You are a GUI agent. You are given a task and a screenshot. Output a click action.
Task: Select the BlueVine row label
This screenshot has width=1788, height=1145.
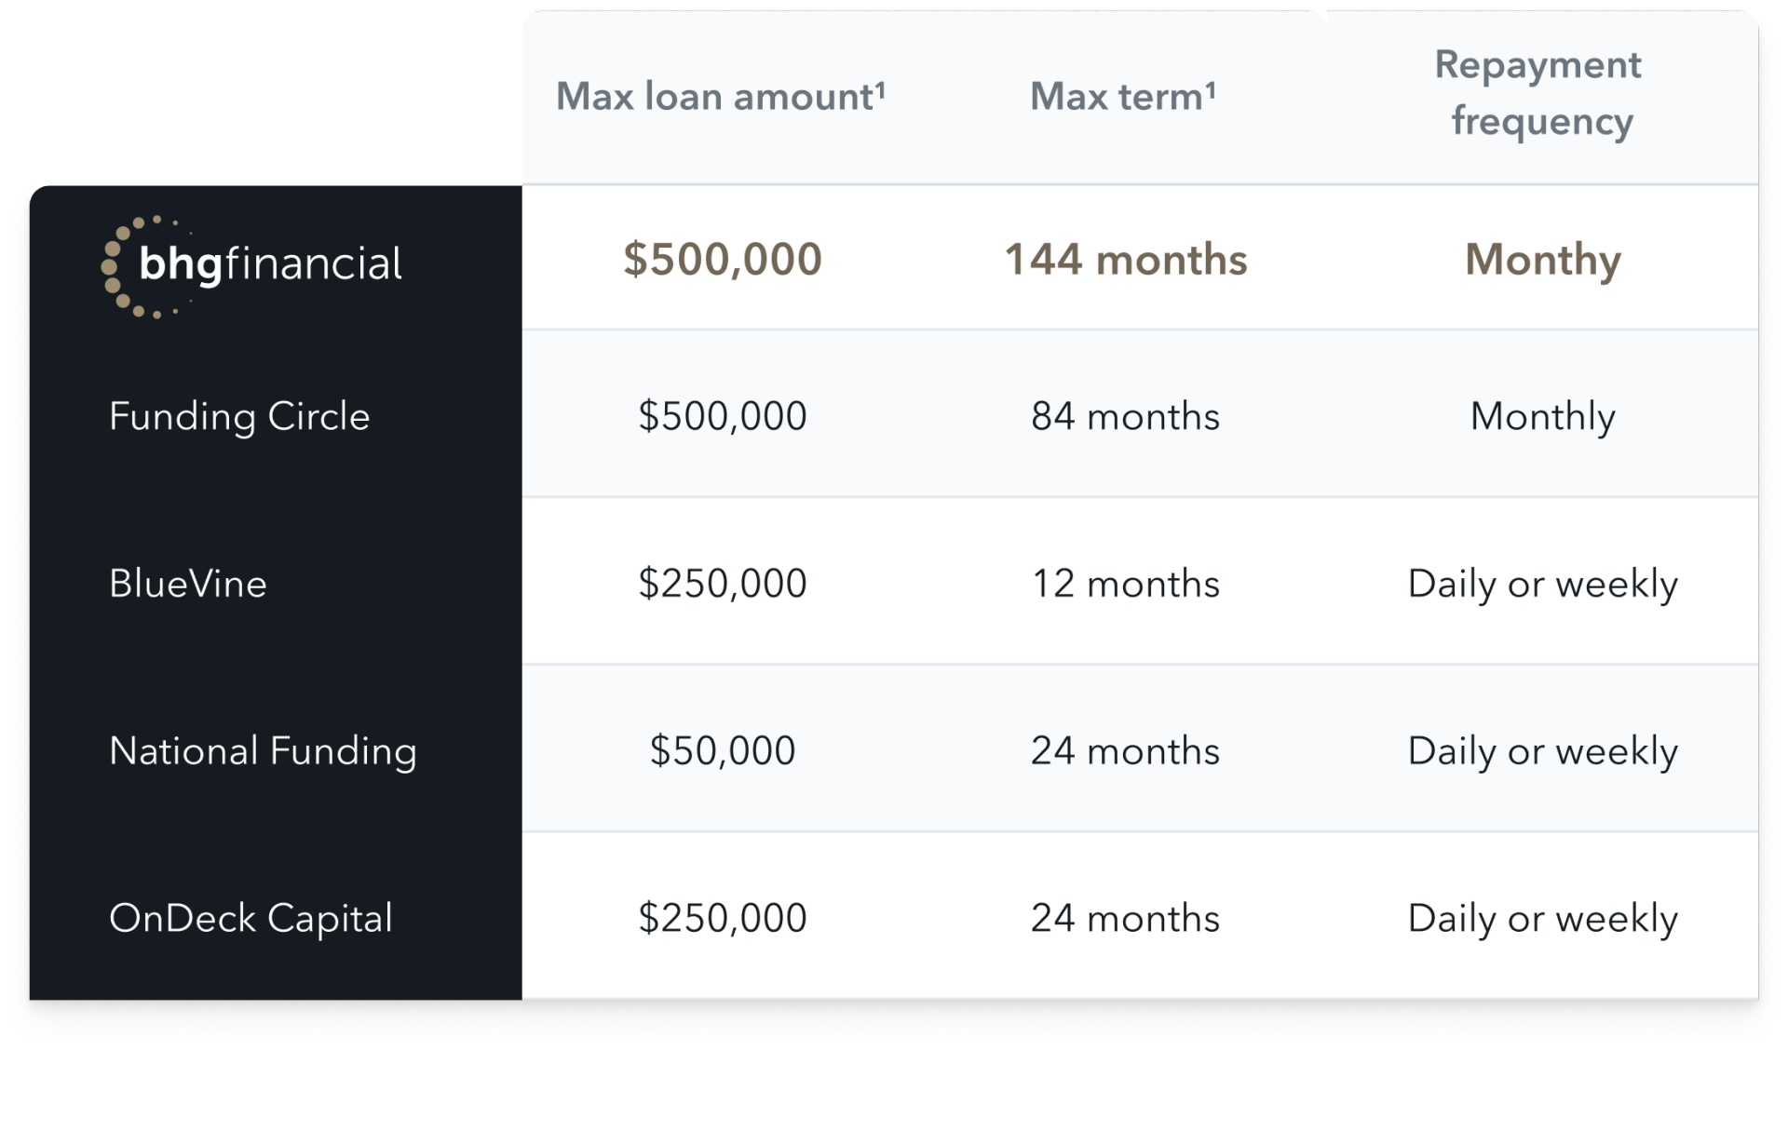click(x=188, y=584)
